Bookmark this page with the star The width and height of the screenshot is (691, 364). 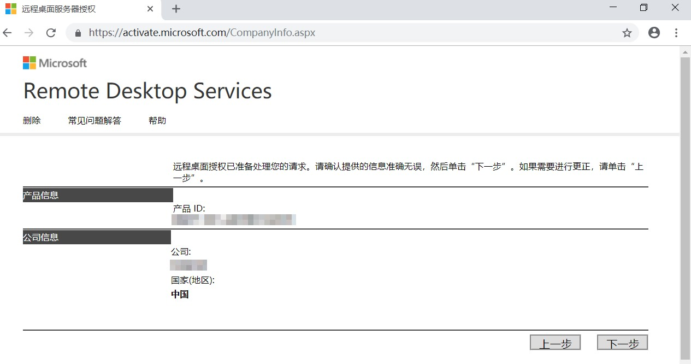pos(627,33)
